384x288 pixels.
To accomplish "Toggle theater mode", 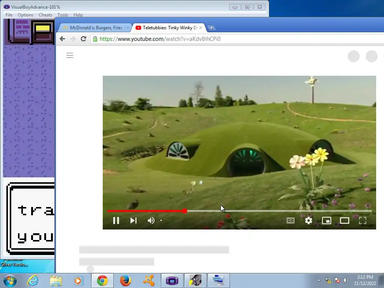I will pyautogui.click(x=345, y=220).
